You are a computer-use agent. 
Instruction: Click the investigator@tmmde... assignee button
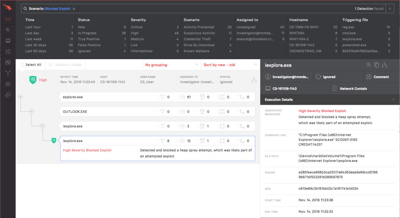click(287, 77)
